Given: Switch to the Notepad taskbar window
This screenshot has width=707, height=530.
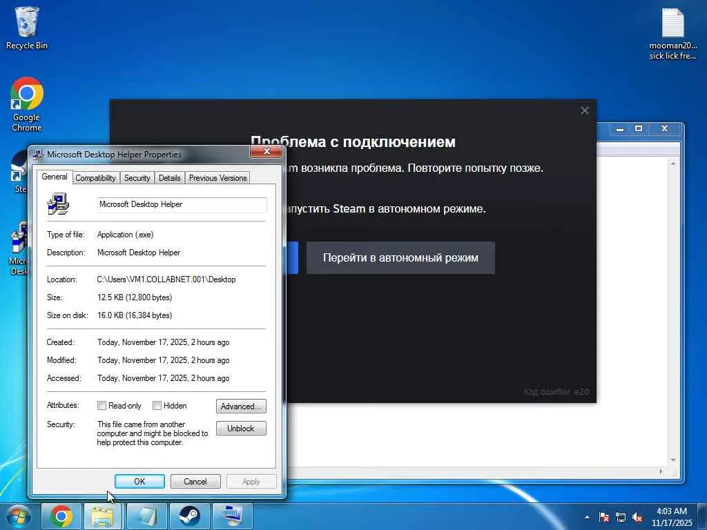Looking at the screenshot, I should pyautogui.click(x=146, y=516).
